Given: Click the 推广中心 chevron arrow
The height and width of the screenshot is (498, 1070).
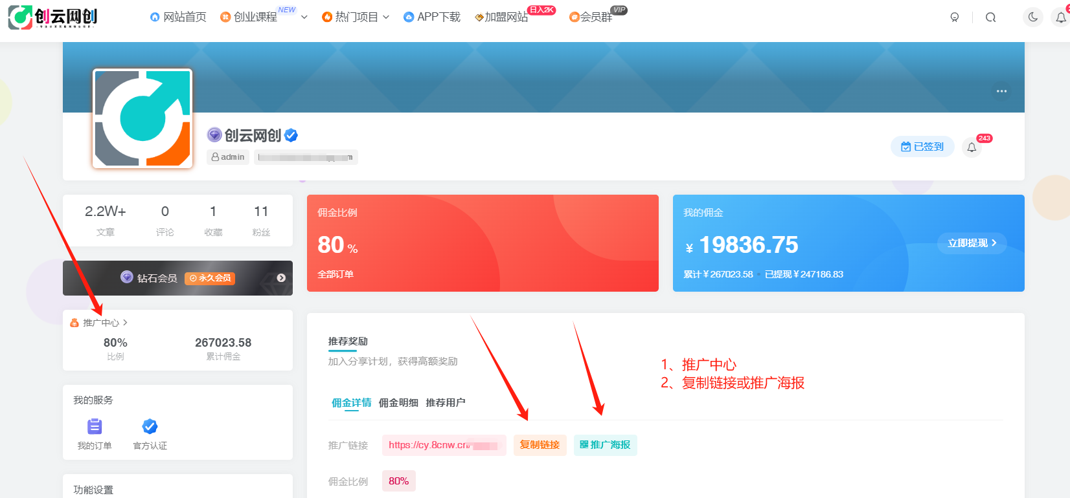Looking at the screenshot, I should point(125,322).
